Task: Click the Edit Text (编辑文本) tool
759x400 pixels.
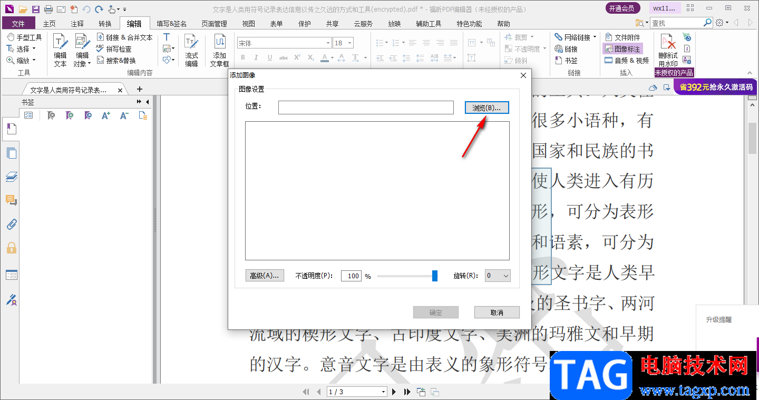Action: tap(61, 51)
